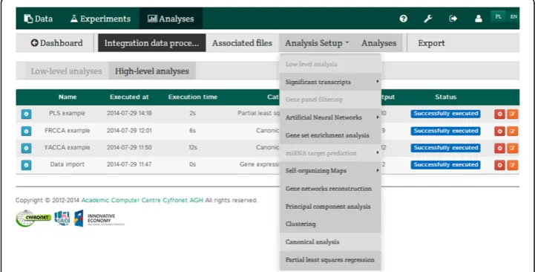Viewport: 535px width, 272px height.
Task: Click the Innovative Economy logo
Action: (x=99, y=218)
